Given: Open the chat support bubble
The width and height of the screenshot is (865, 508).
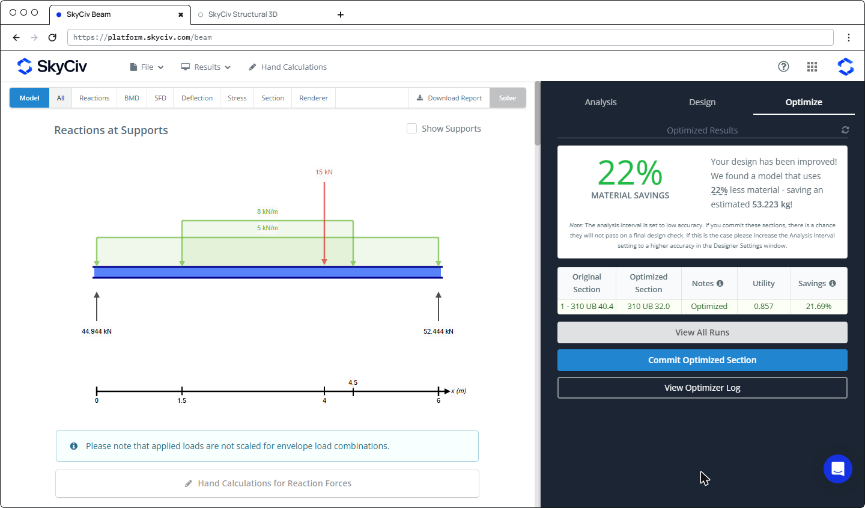Looking at the screenshot, I should [x=838, y=469].
